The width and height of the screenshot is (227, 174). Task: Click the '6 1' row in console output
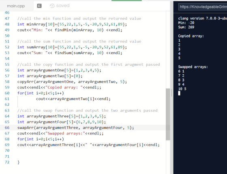(x=181, y=71)
